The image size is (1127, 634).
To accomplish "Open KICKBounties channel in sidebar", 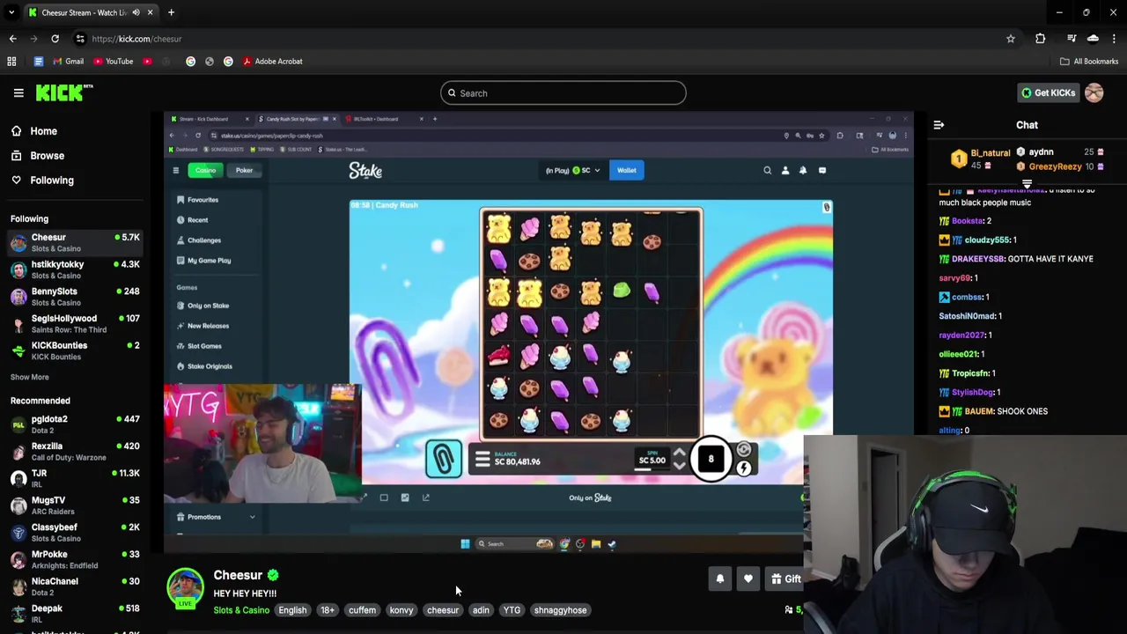I will point(75,350).
